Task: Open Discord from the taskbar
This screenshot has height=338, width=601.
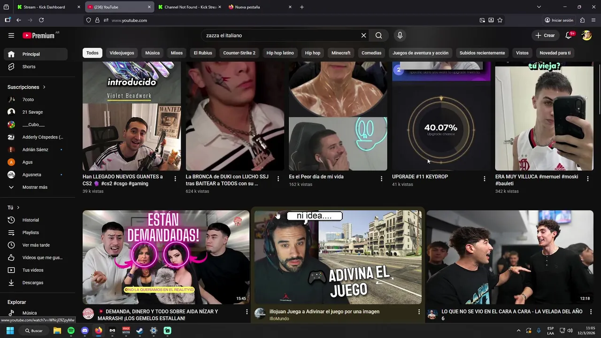Action: 85,330
